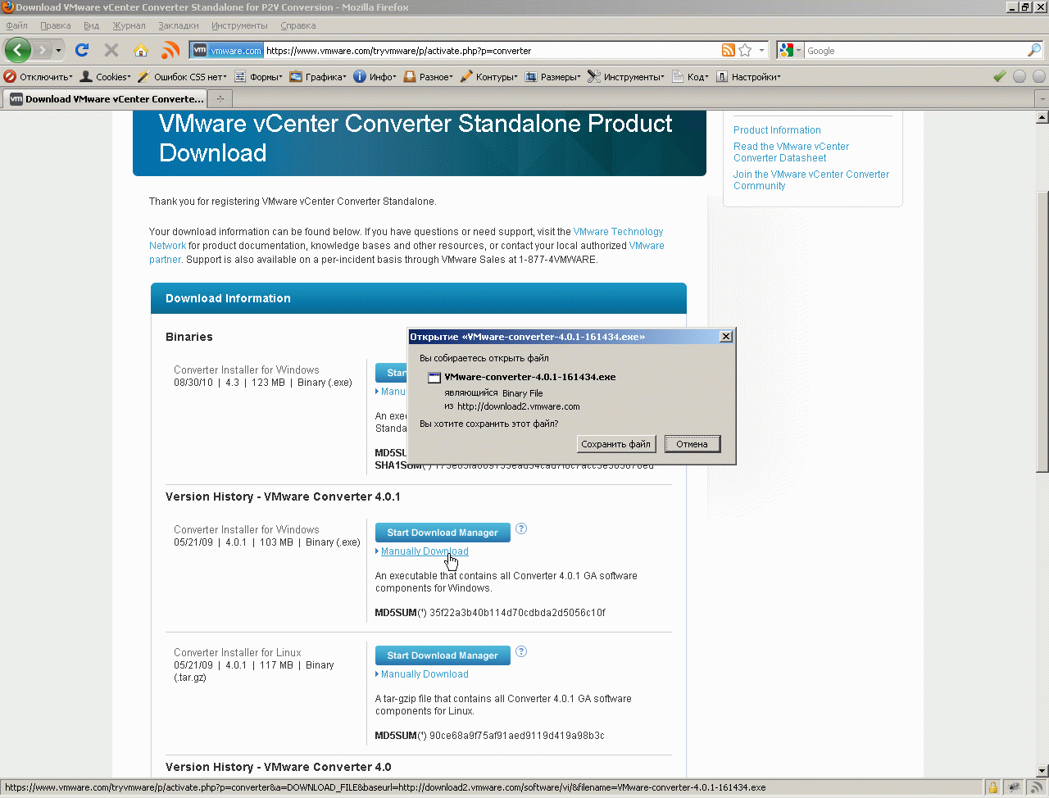This screenshot has height=798, width=1049.
Task: Click the gray feed icon in status bar
Action: [x=1036, y=788]
